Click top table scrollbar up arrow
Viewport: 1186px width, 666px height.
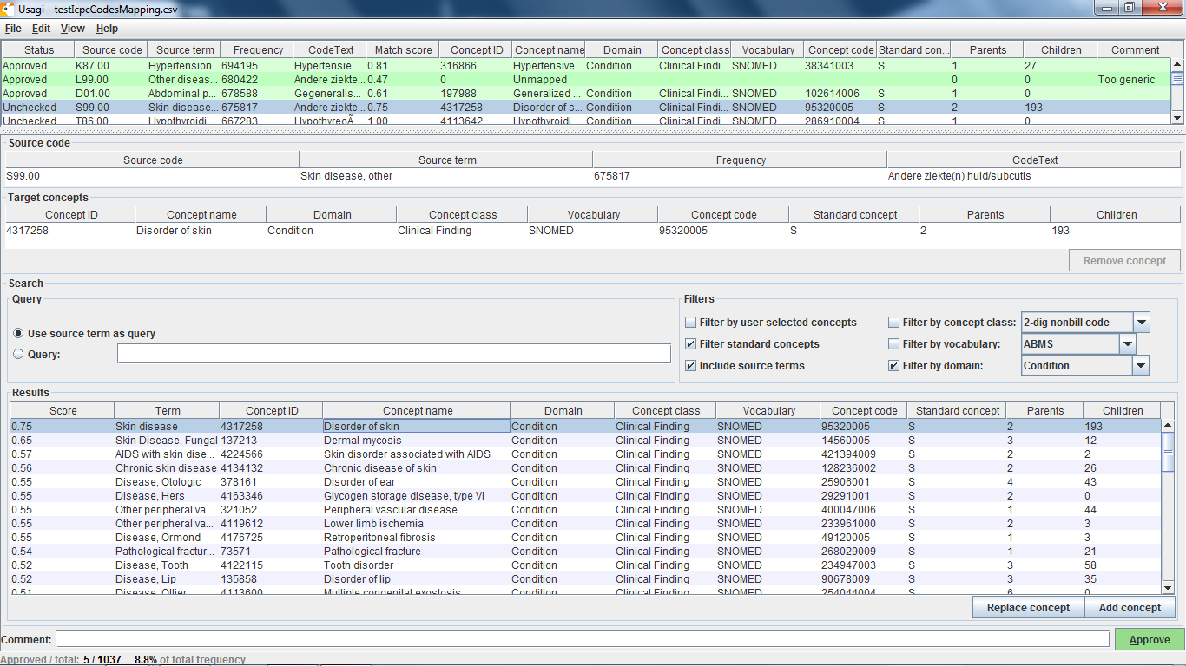pos(1177,64)
